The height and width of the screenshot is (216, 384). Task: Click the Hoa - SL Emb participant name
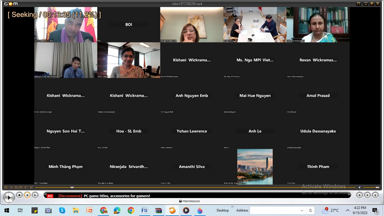click(x=129, y=131)
